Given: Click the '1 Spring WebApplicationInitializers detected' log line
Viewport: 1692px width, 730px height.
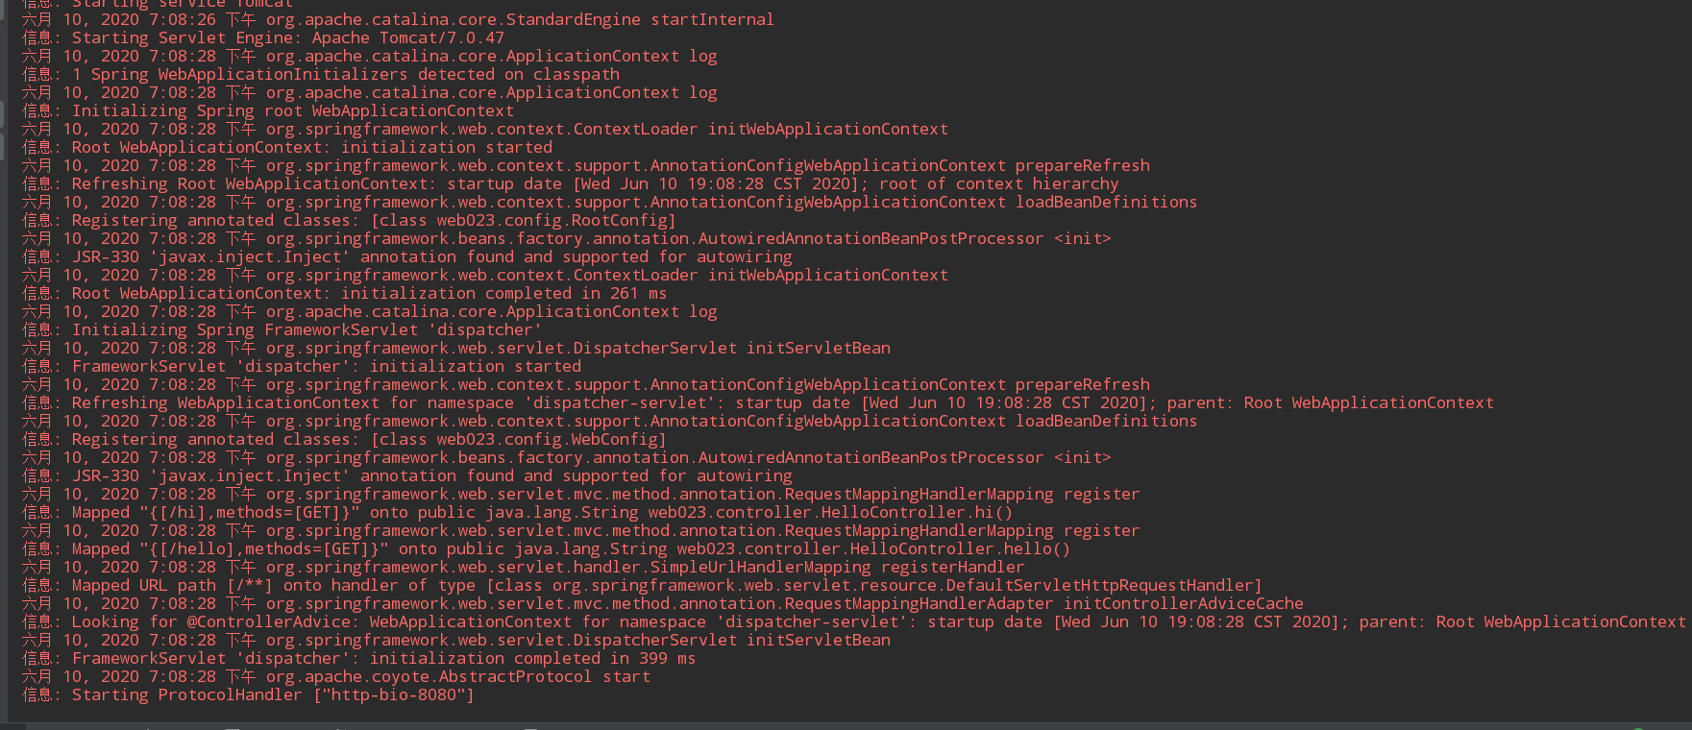Looking at the screenshot, I should pos(321,74).
